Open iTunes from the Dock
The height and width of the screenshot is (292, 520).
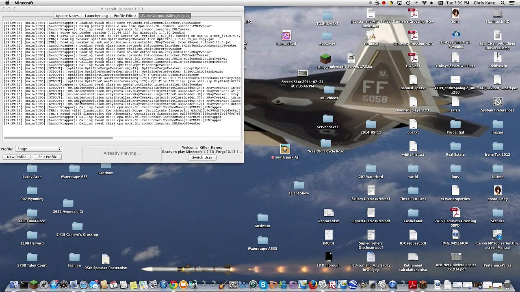click(163, 285)
